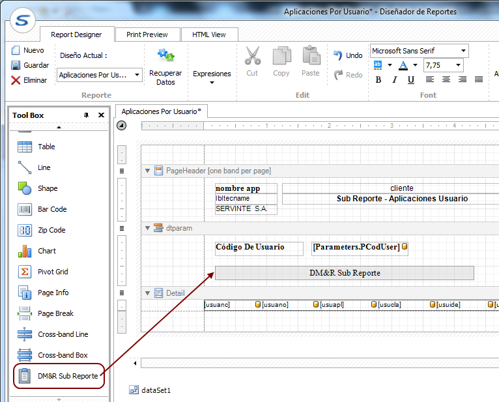The image size is (499, 402).
Task: Choose the Zip Code tool
Action: [x=51, y=230]
